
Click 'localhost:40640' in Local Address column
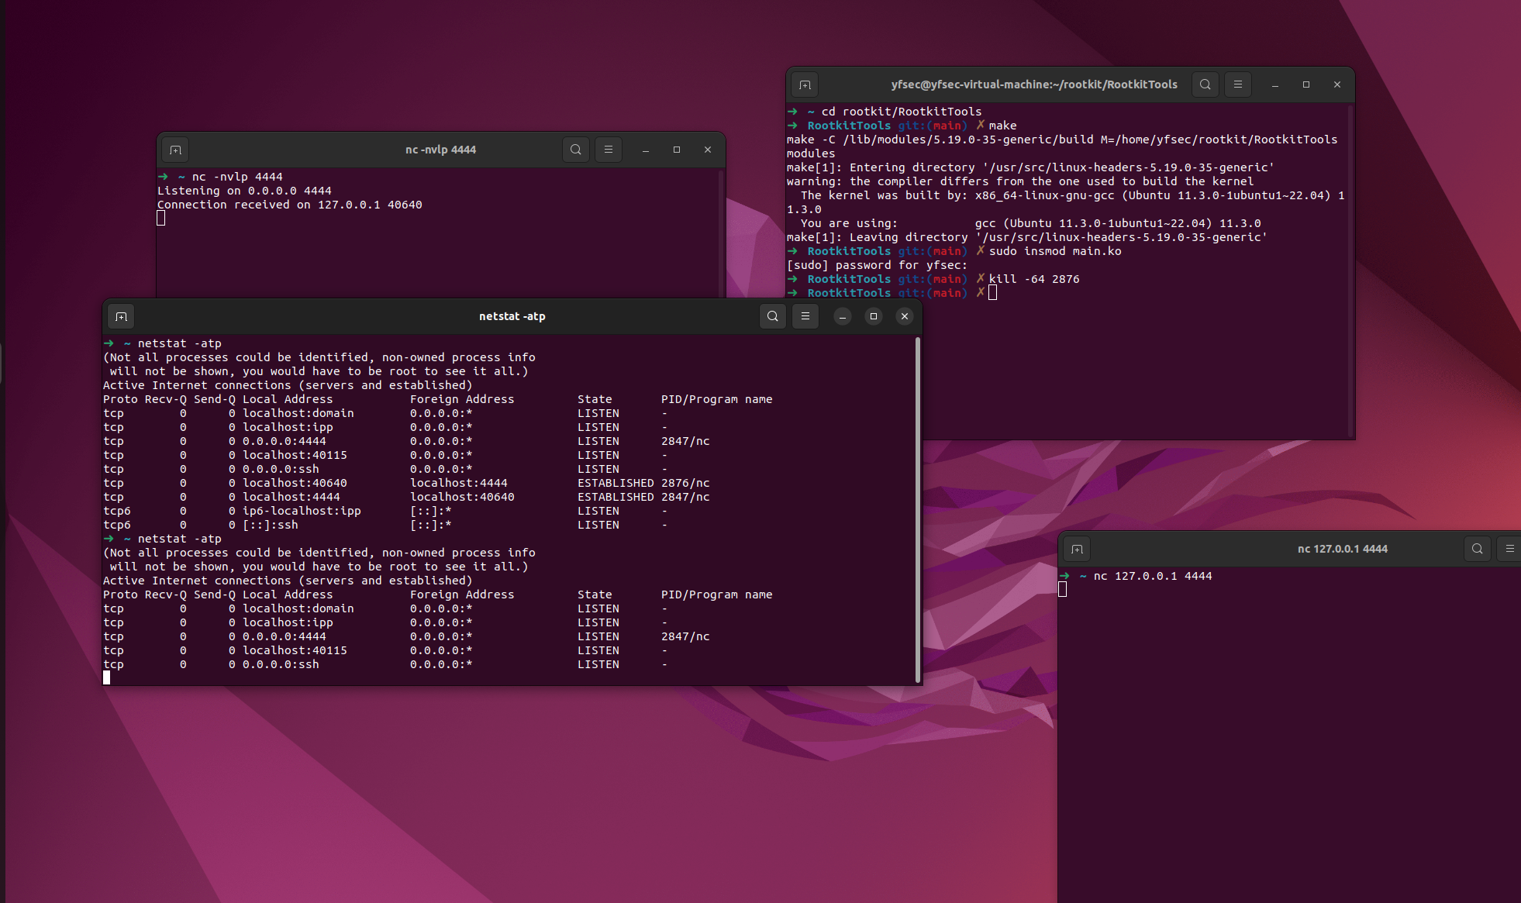tap(295, 483)
